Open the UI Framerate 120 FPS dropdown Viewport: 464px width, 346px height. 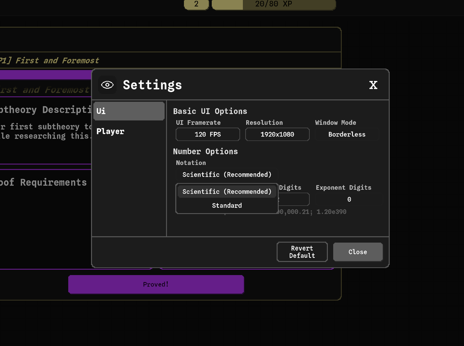[x=208, y=135]
